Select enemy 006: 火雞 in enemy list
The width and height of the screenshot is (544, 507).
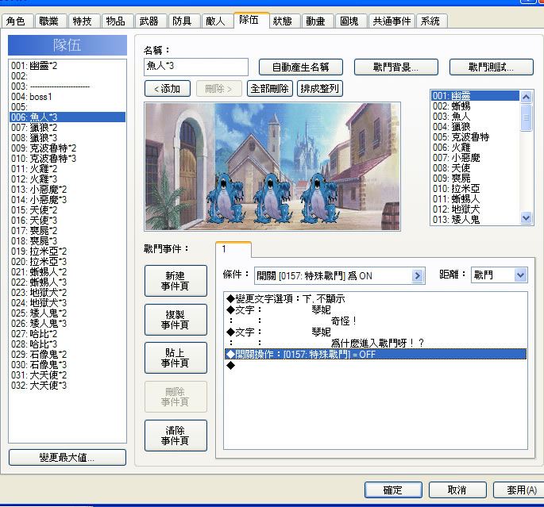coord(476,148)
